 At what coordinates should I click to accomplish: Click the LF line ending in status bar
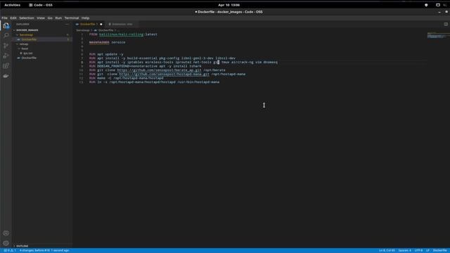tap(427, 250)
